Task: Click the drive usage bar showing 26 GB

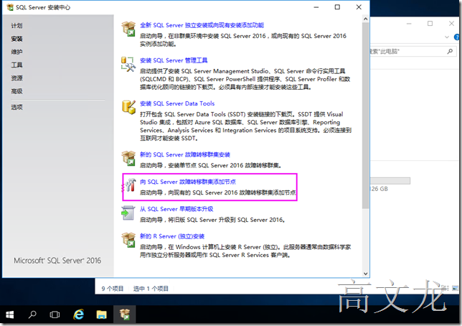Action: coord(390,181)
